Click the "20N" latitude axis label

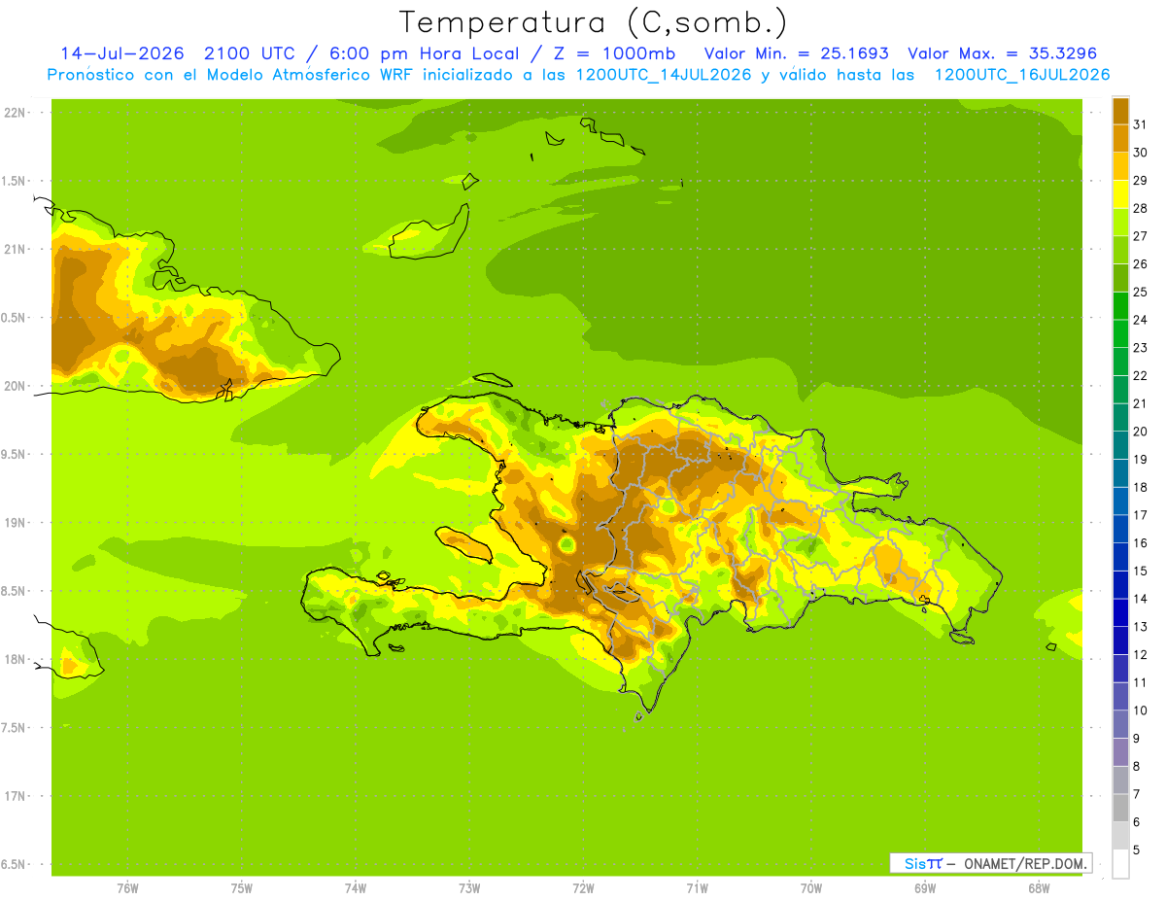[x=15, y=386]
